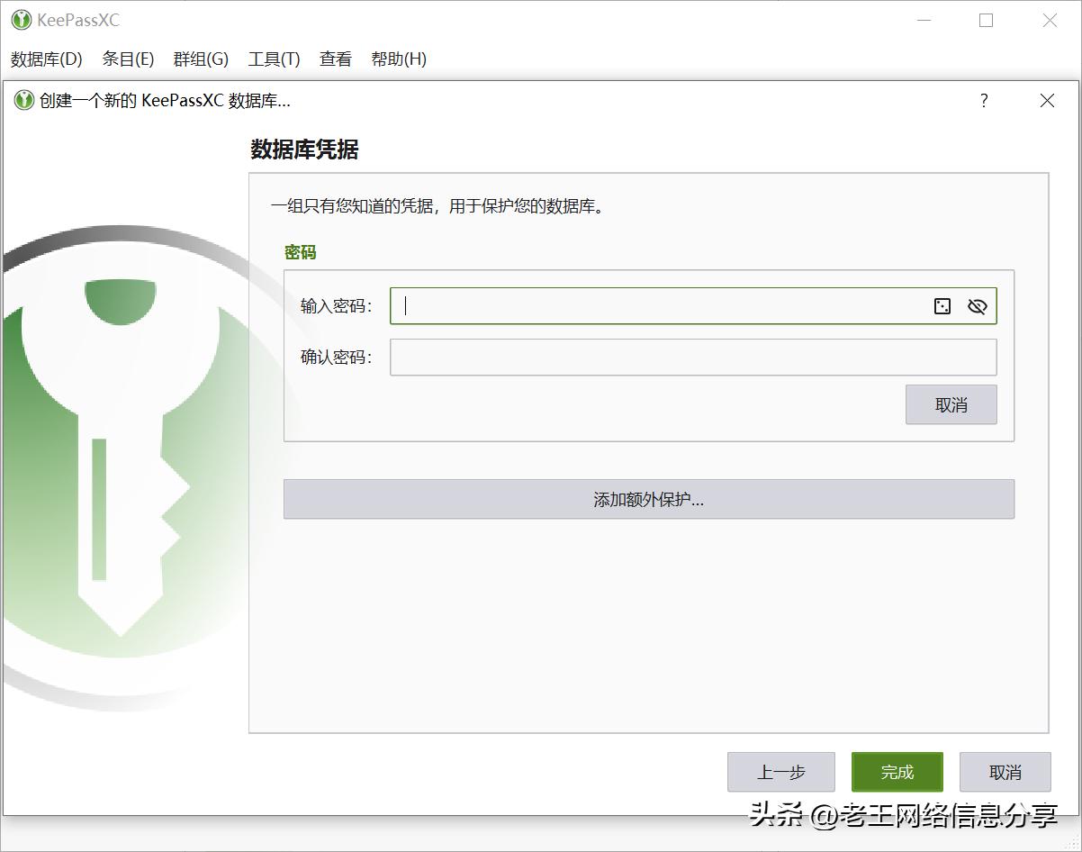The height and width of the screenshot is (852, 1082).
Task: Open the 查看 menu
Action: coord(334,59)
